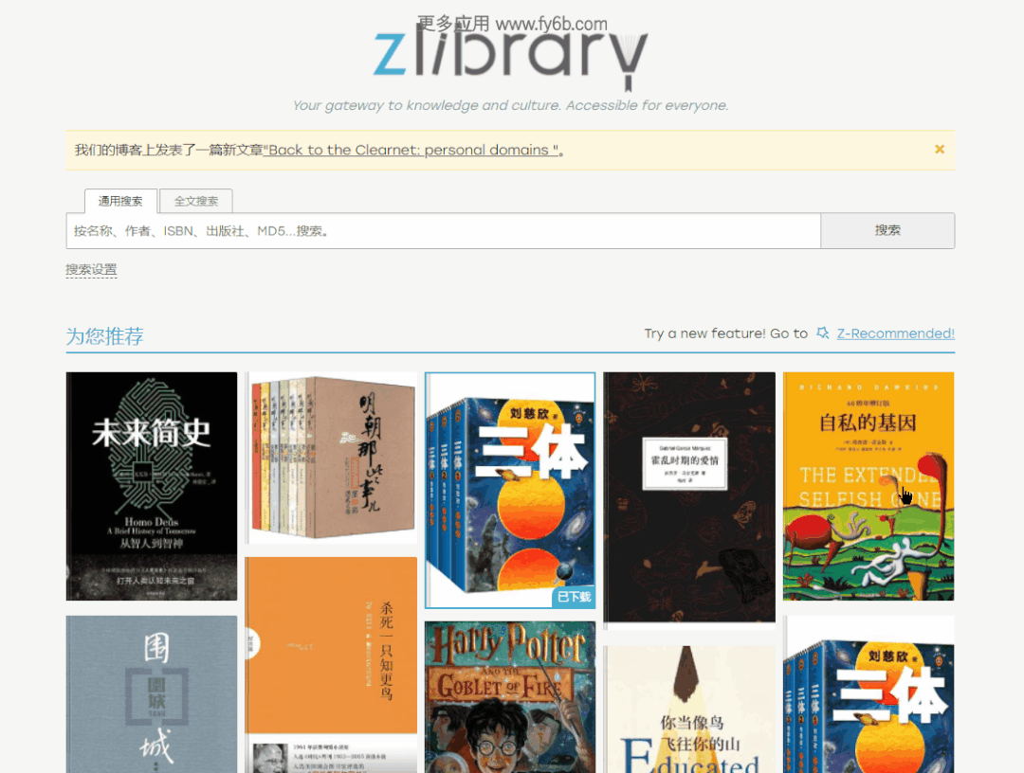Screen dimensions: 1024x773
Task: Open 搜索设置 search settings
Action: click(91, 269)
